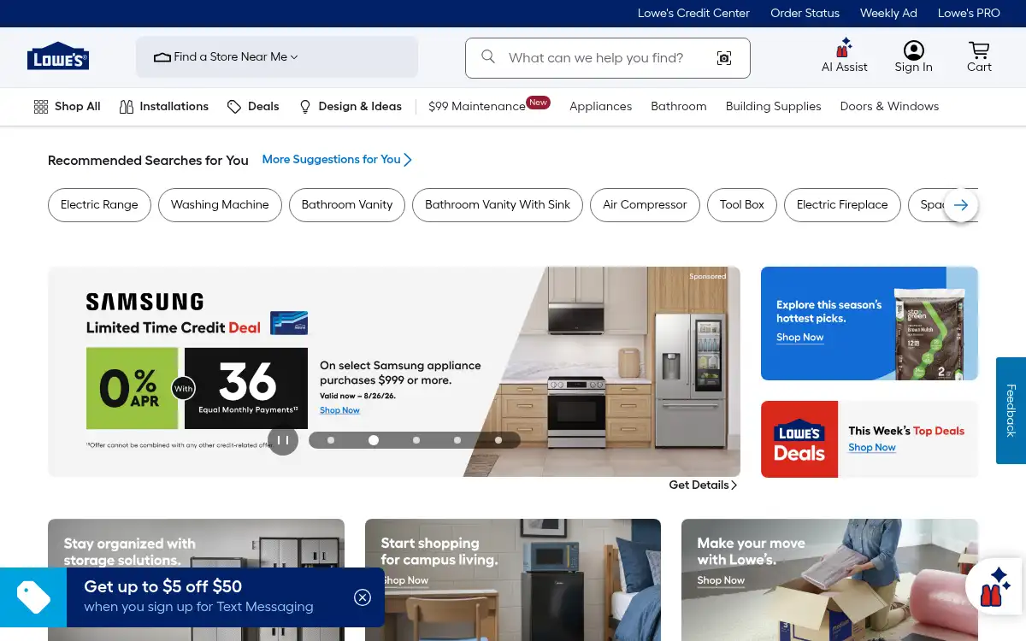Pause the banner carousel

pos(283,440)
